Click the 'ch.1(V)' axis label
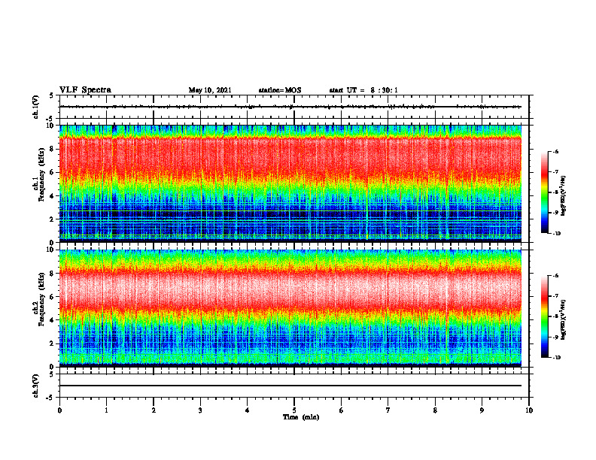 pyautogui.click(x=36, y=107)
